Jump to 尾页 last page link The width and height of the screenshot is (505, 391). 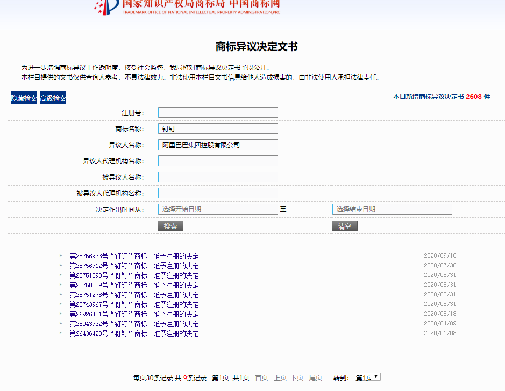coord(315,378)
